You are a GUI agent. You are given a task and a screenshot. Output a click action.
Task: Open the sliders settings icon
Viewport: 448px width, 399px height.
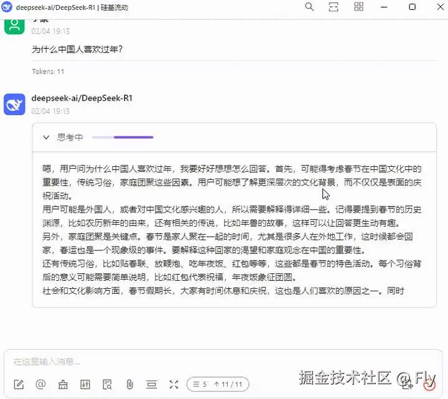coord(85,385)
